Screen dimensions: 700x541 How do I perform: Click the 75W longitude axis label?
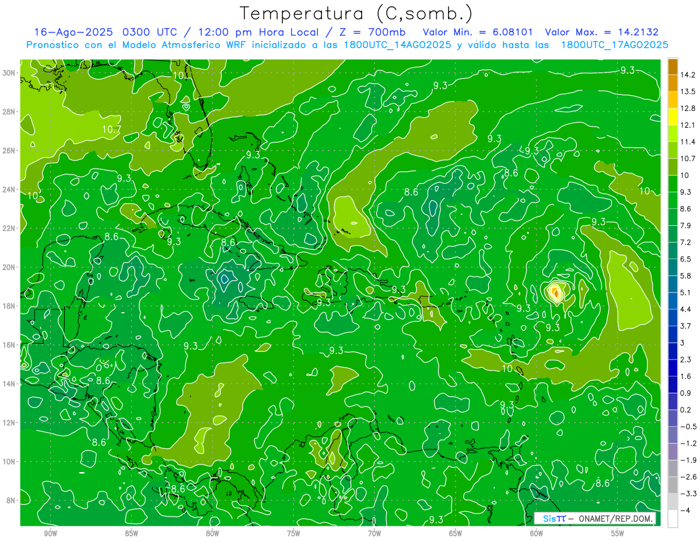click(293, 532)
